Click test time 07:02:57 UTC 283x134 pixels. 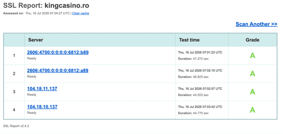200,89
